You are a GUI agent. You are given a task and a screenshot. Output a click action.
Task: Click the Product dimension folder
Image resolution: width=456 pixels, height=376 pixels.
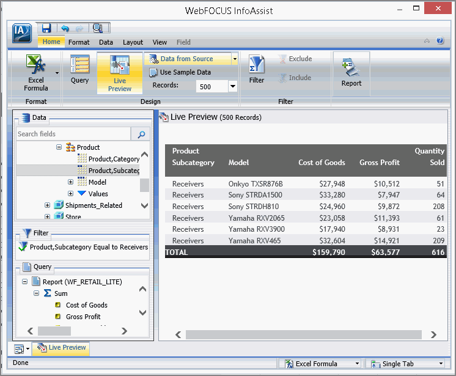83,147
